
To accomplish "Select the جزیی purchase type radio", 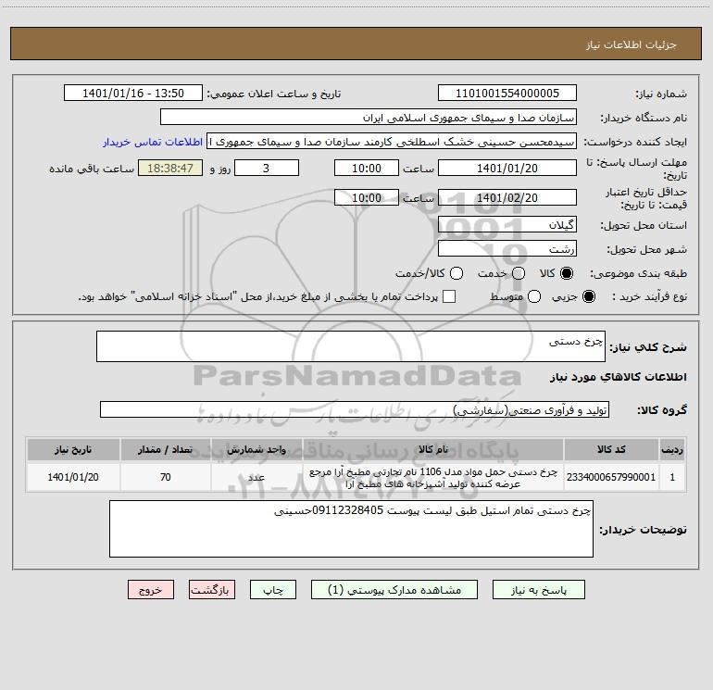I will 588,296.
